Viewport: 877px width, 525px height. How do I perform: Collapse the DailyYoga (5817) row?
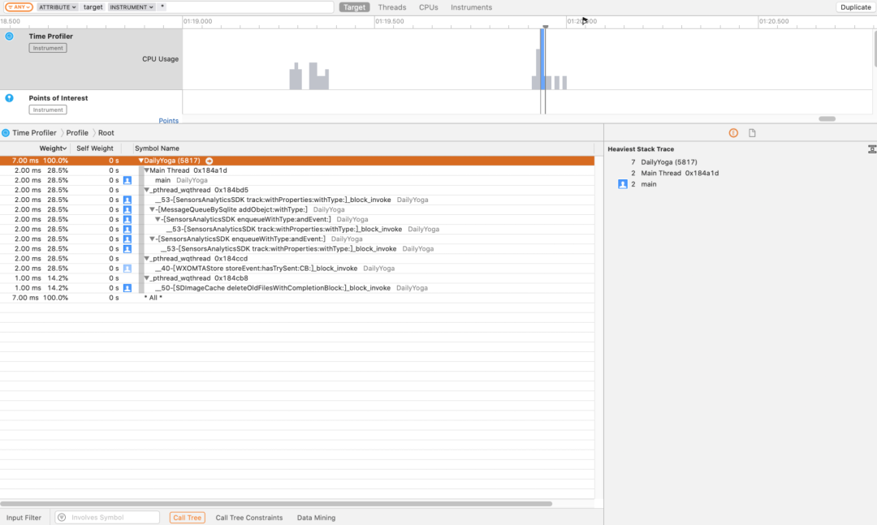tap(141, 161)
